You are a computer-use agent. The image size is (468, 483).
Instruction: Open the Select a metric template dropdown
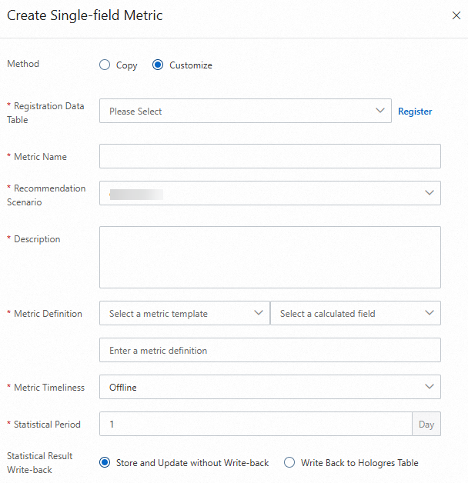(184, 313)
